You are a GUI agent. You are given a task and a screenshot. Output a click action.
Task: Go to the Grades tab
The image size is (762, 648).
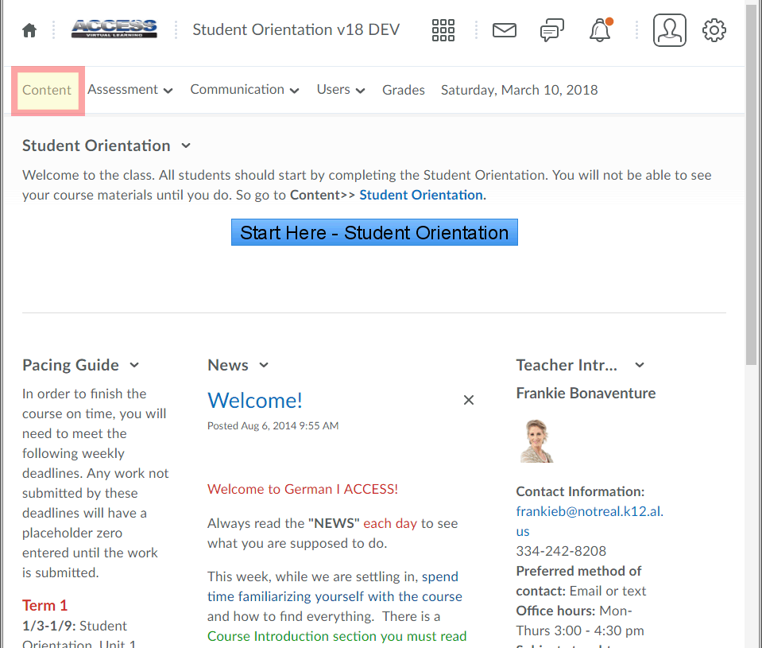[403, 90]
